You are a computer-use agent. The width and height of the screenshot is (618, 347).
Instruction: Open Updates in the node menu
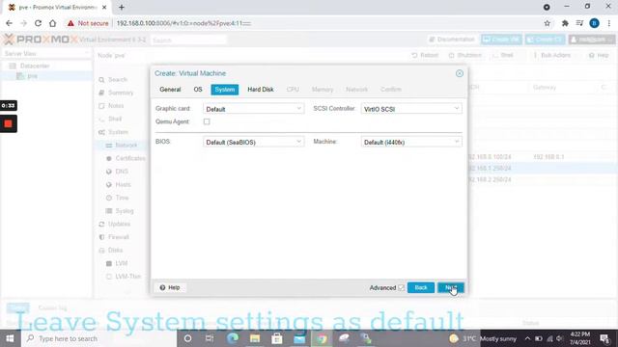[x=119, y=224]
